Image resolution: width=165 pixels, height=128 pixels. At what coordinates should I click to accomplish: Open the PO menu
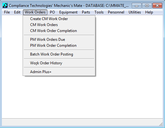[x=52, y=12]
